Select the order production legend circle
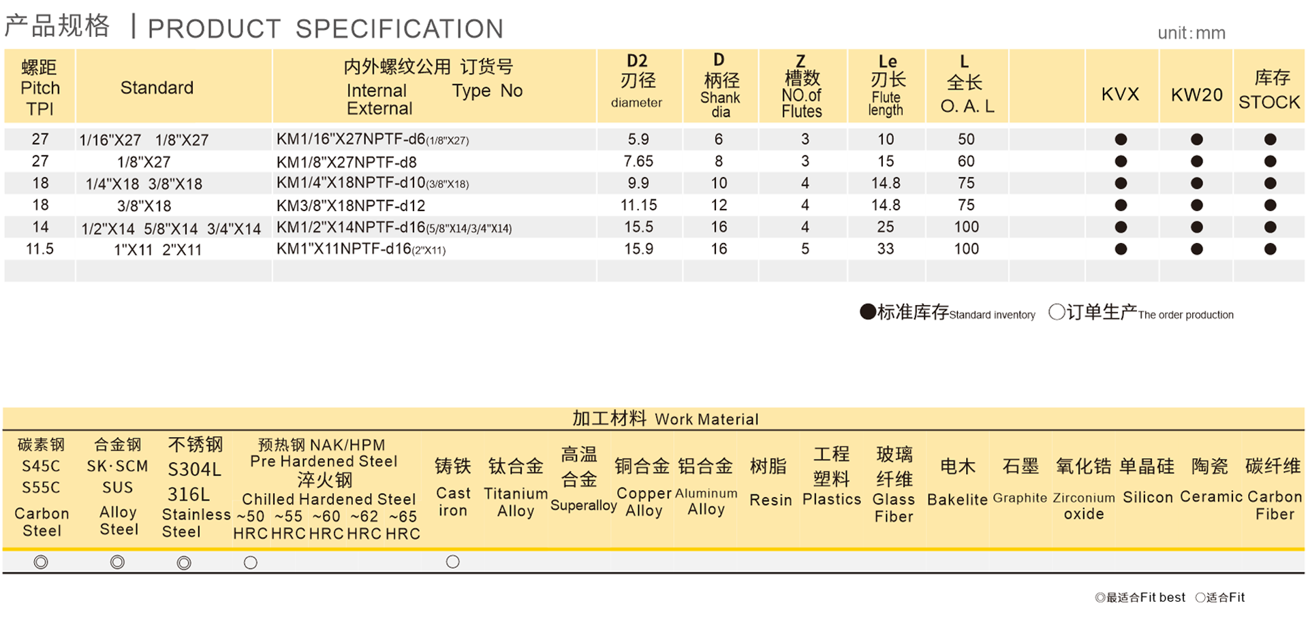 click(1057, 312)
